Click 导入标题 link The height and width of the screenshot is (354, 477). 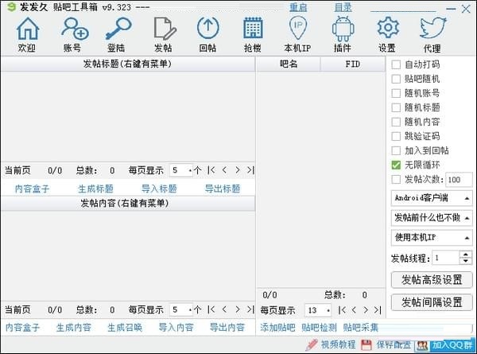coord(159,189)
